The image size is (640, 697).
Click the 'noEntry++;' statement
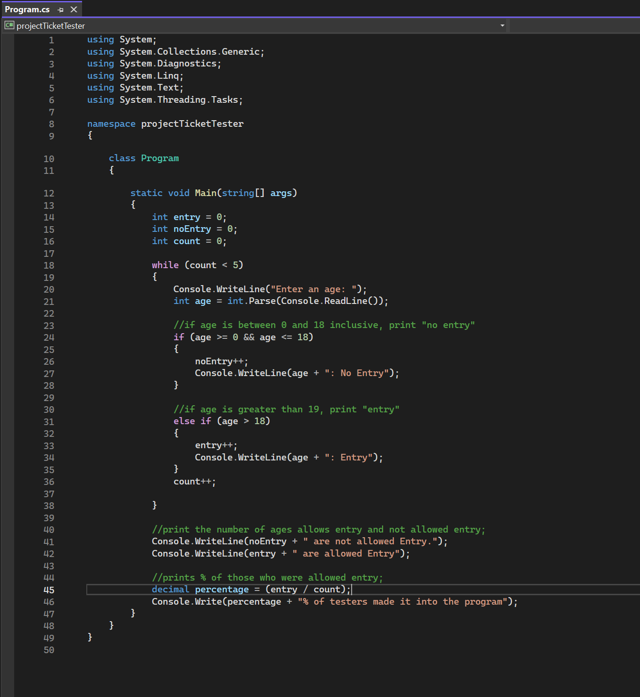point(222,361)
